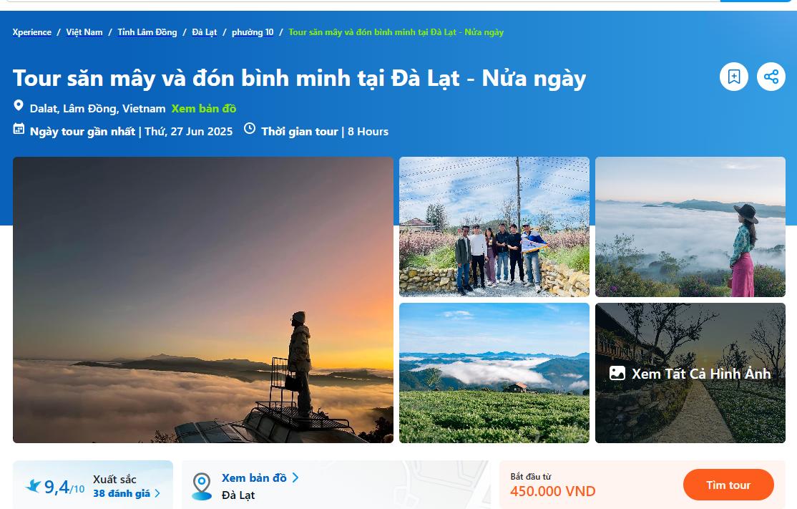Click the location pin icon beside Dalat address
This screenshot has width=797, height=509.
pos(19,106)
